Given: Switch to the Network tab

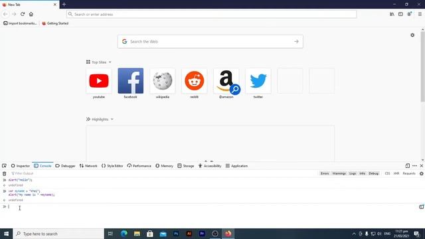Looking at the screenshot, I should point(88,166).
